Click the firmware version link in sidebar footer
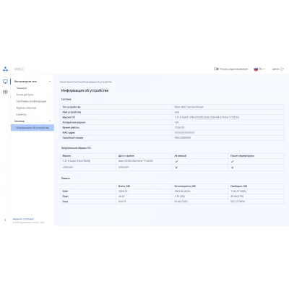Image resolution: width=289 pixels, height=289 pixels. 23,219
